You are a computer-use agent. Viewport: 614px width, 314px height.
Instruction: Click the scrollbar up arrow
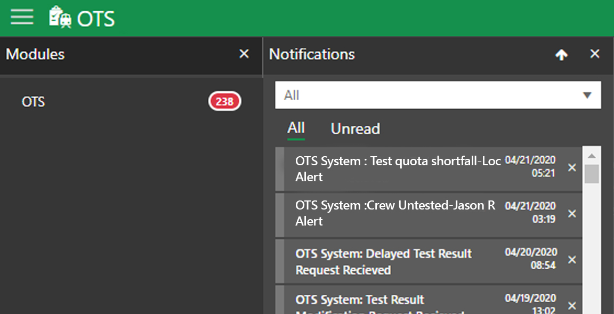[592, 155]
